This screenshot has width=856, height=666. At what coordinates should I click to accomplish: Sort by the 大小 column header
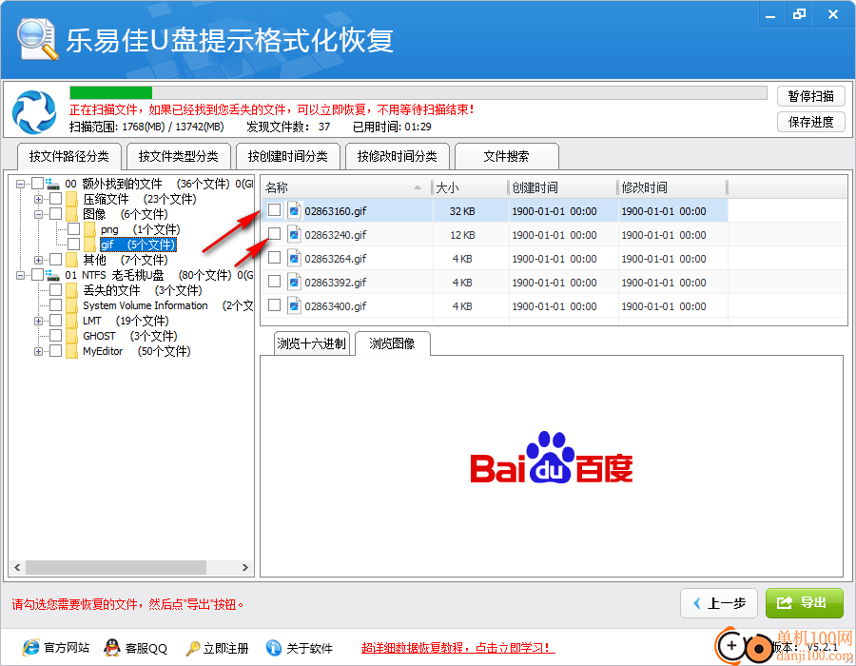(470, 187)
